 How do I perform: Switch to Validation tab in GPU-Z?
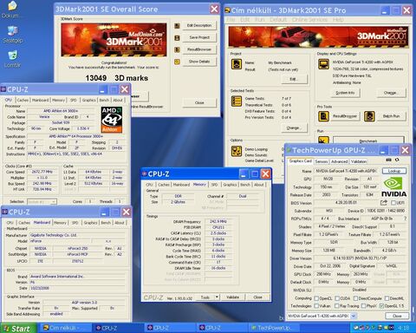coord(359,161)
